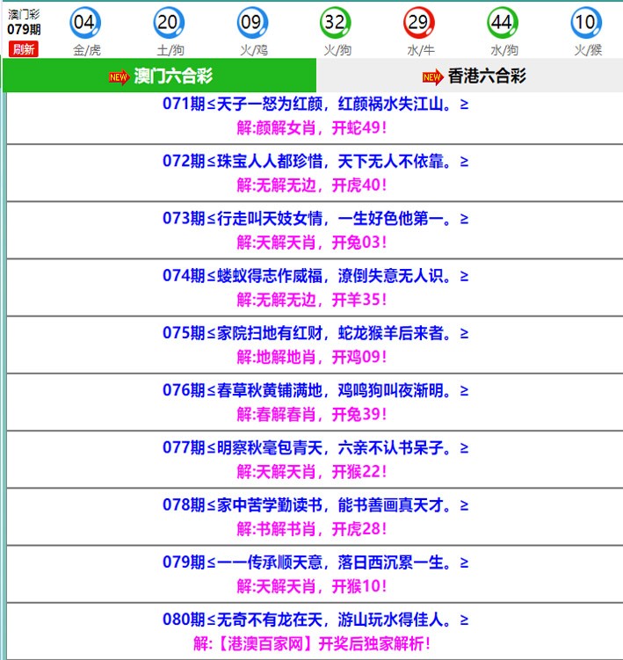Select the special blue ball 10
The image size is (623, 660).
585,23
